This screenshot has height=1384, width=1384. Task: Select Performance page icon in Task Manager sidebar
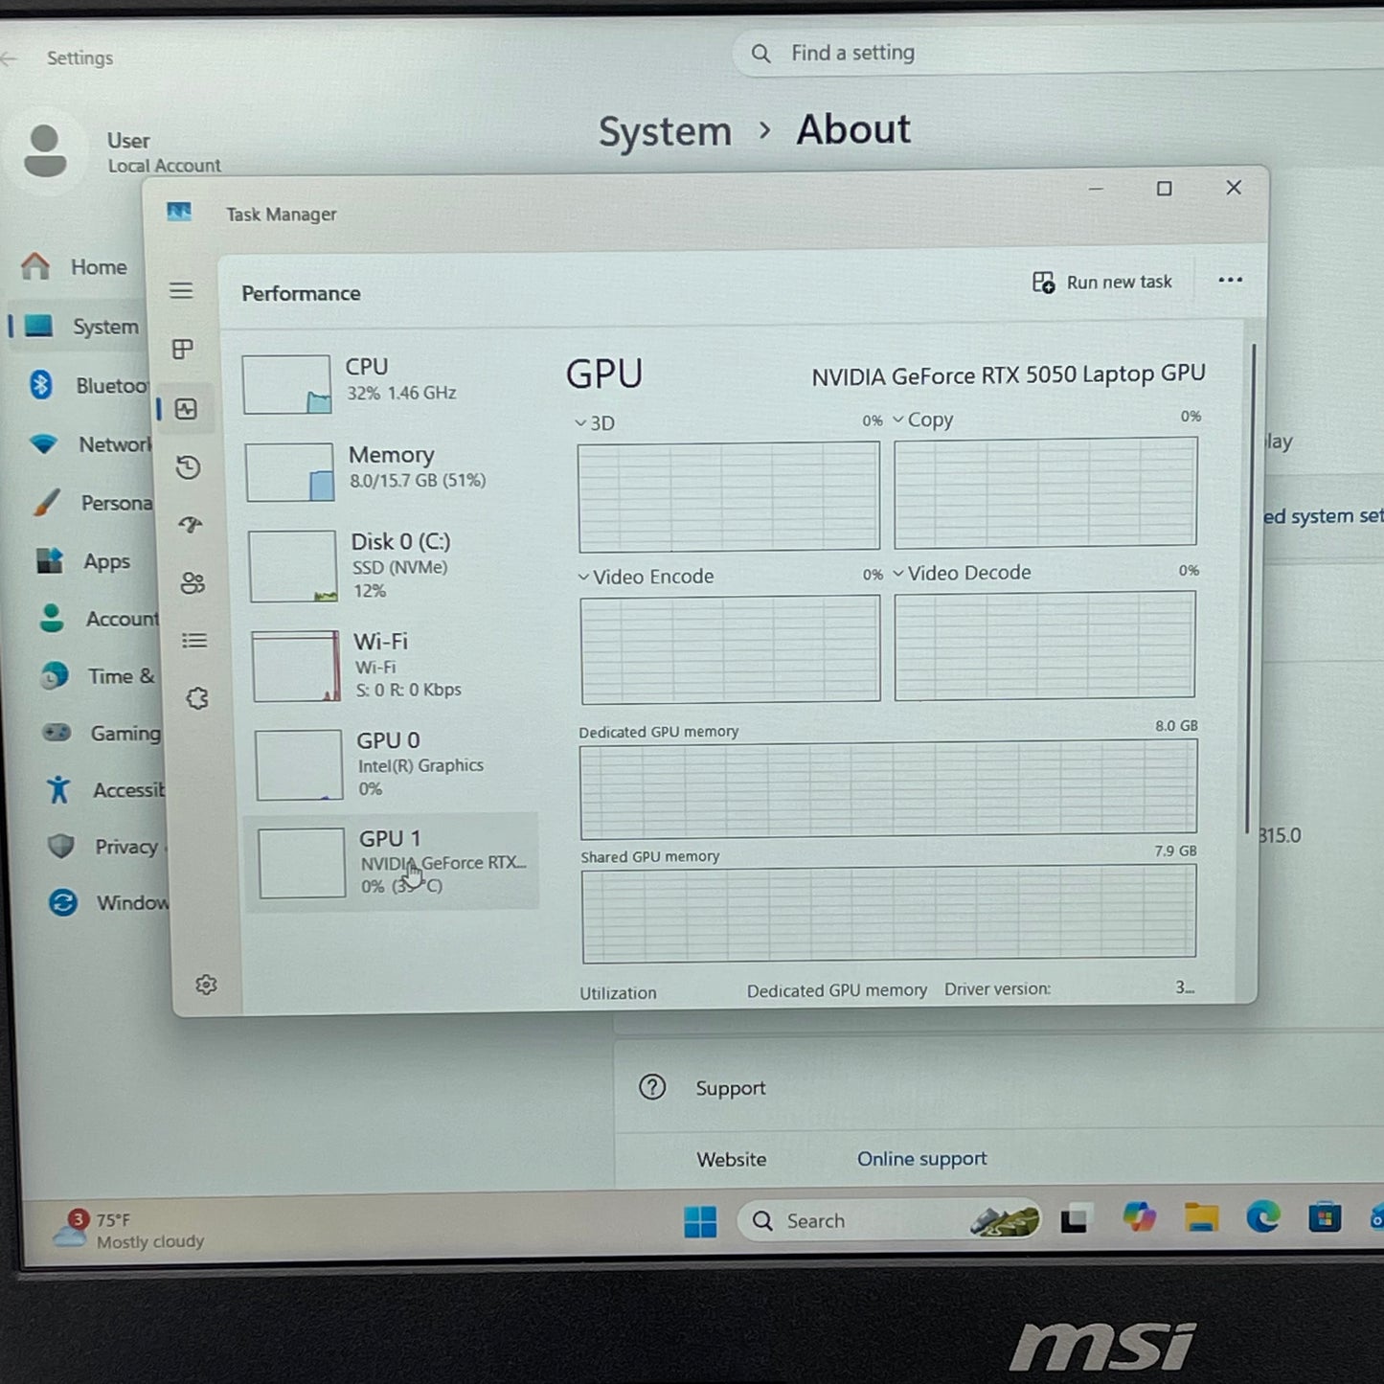pyautogui.click(x=186, y=410)
